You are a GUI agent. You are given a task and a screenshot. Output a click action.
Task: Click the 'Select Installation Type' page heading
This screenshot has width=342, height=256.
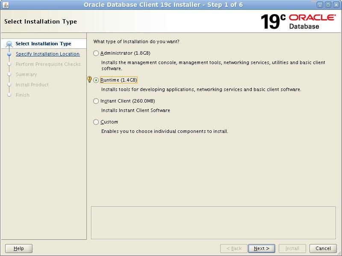tap(41, 22)
